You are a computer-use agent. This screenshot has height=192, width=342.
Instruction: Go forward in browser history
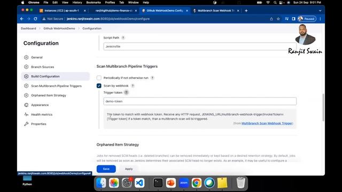(28, 19)
